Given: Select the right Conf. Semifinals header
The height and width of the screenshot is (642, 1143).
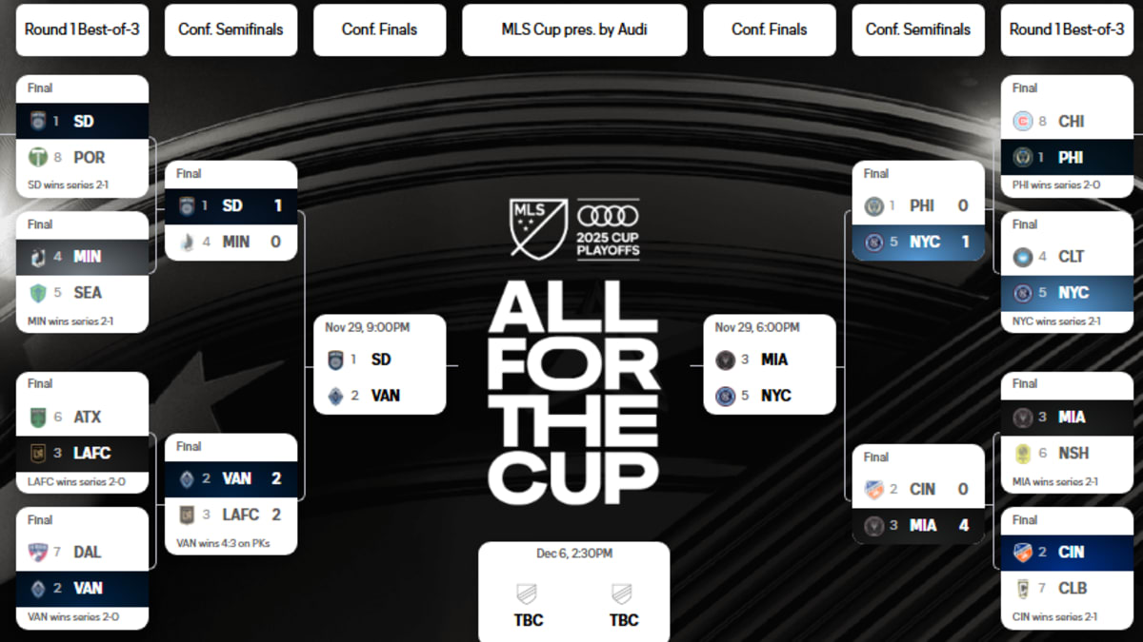Looking at the screenshot, I should tap(918, 29).
